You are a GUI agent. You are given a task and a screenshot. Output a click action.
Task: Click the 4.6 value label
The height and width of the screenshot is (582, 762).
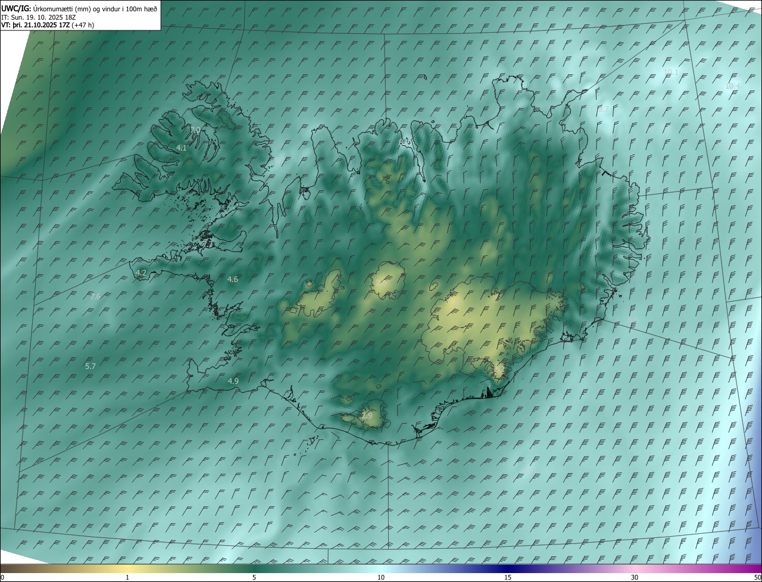[x=233, y=279]
